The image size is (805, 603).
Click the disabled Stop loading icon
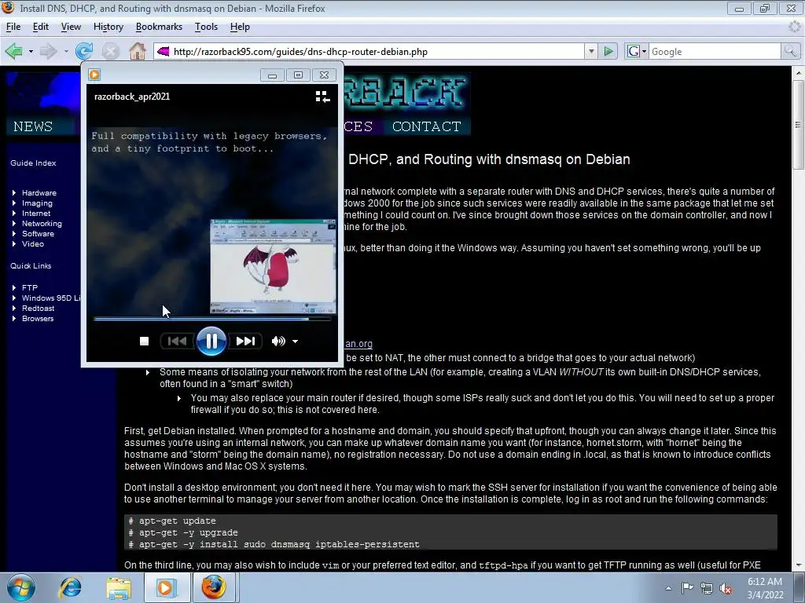pyautogui.click(x=110, y=51)
